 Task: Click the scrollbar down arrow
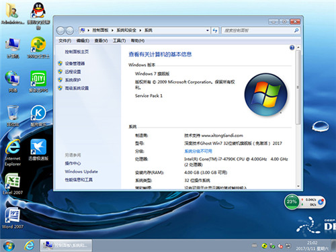(x=298, y=186)
